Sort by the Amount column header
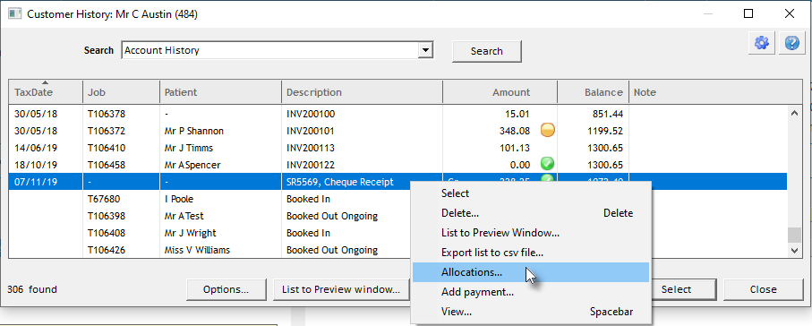812x326 pixels. tap(500, 92)
